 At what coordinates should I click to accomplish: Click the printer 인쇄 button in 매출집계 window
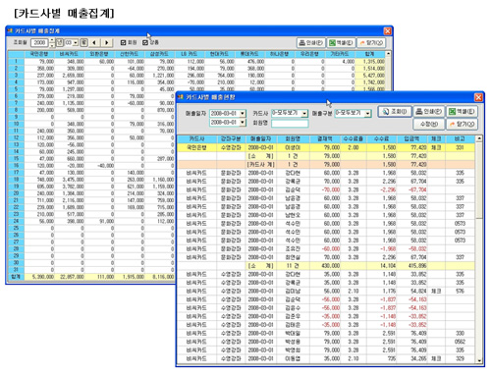[310, 42]
